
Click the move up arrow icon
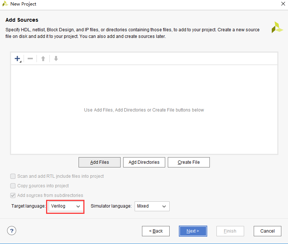pos(43,59)
